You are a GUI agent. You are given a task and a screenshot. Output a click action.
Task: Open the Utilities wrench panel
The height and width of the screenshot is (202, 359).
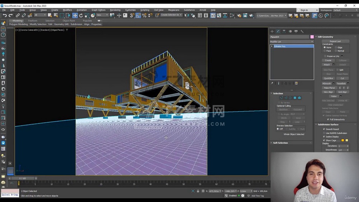tap(302, 32)
